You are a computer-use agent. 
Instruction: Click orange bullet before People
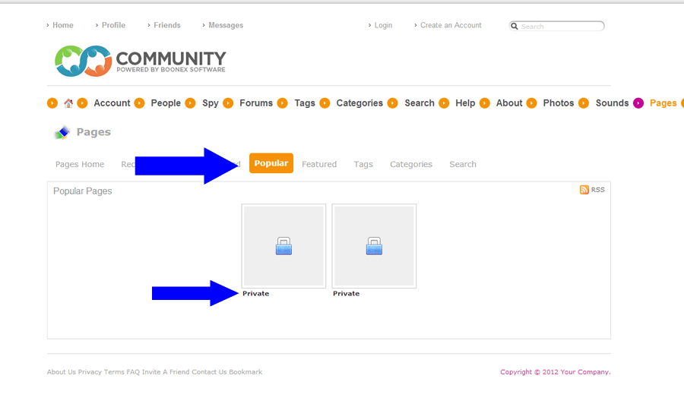point(139,103)
